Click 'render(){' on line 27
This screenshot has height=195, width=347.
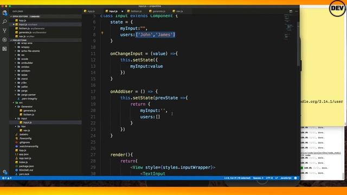click(121, 155)
